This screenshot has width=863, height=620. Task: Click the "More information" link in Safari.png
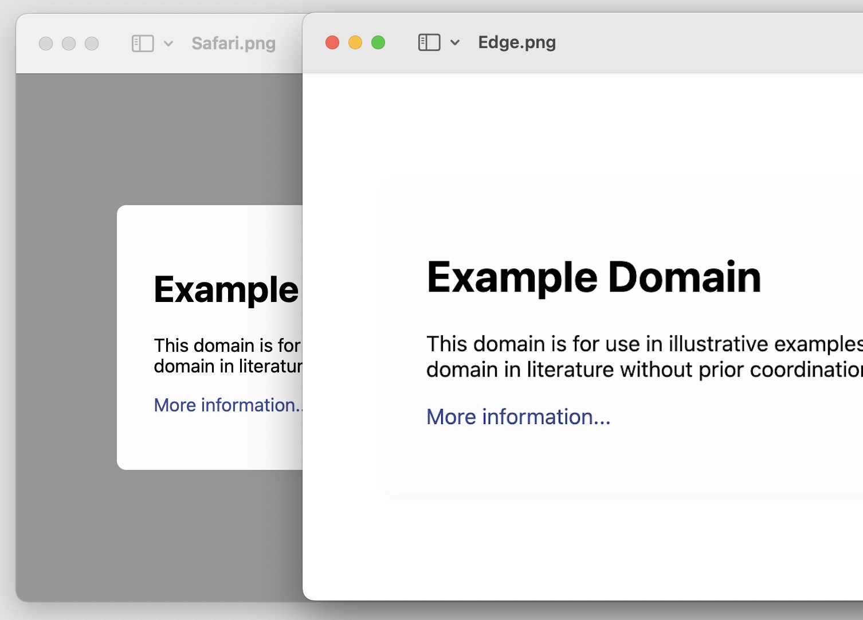[226, 405]
